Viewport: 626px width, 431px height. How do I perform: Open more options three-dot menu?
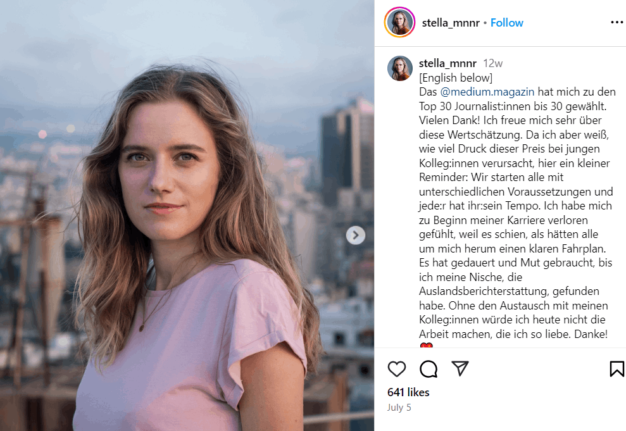617,23
